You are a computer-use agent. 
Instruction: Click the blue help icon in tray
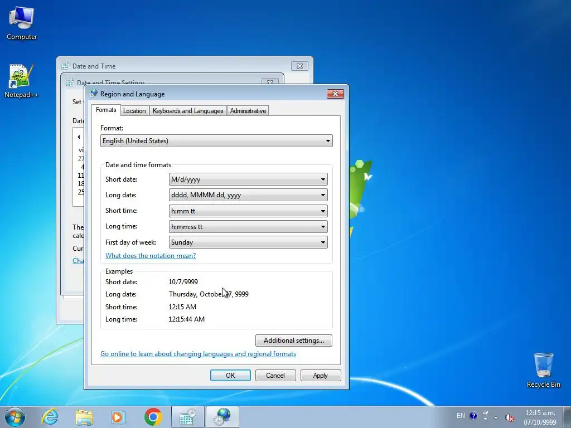click(473, 416)
